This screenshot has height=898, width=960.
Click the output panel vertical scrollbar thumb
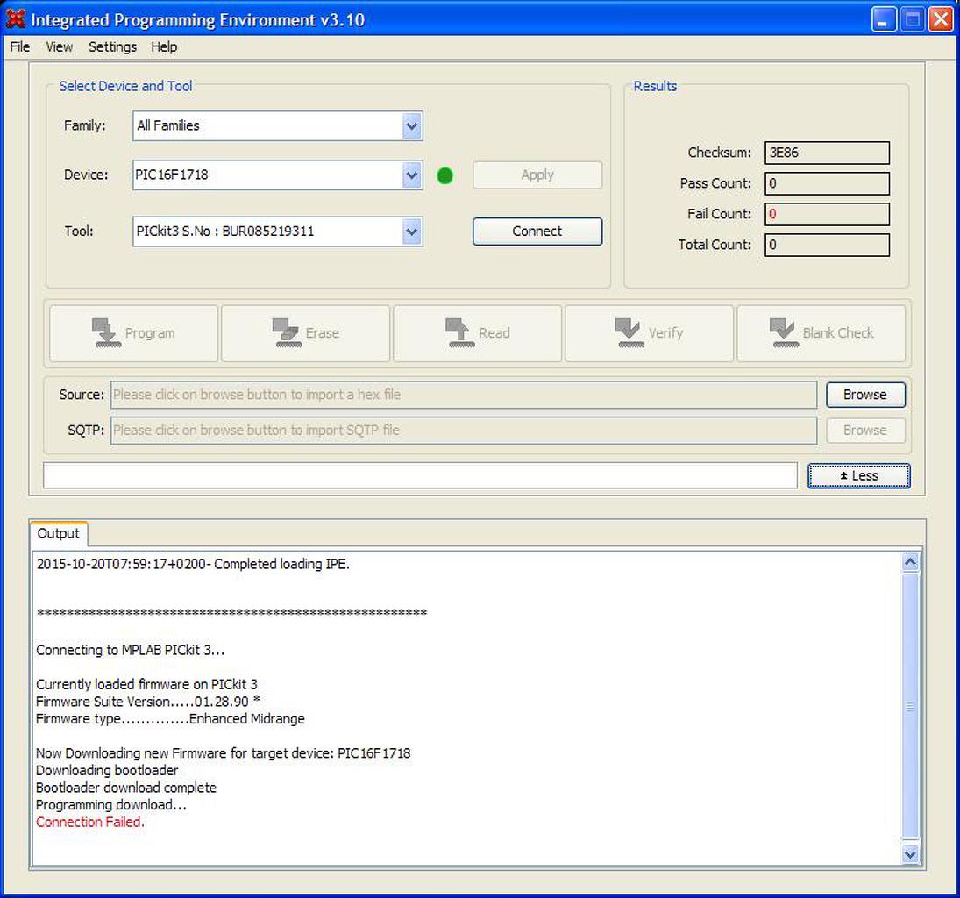pyautogui.click(x=910, y=706)
